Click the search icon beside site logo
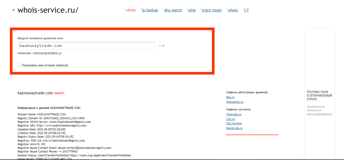 (14, 10)
